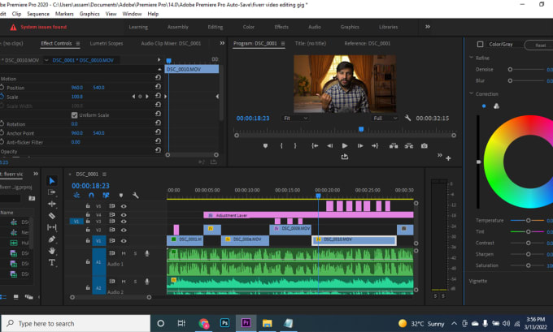Solo the Audio 2 track
The image size is (553, 332).
point(135,282)
